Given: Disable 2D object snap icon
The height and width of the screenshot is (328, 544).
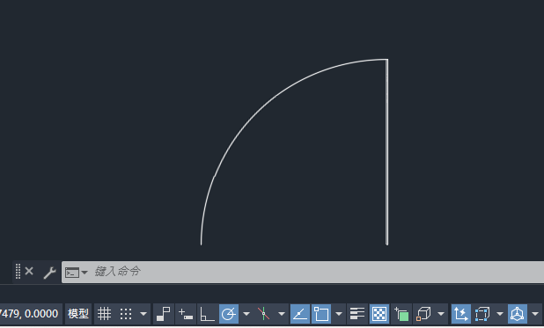Looking at the screenshot, I should (321, 314).
